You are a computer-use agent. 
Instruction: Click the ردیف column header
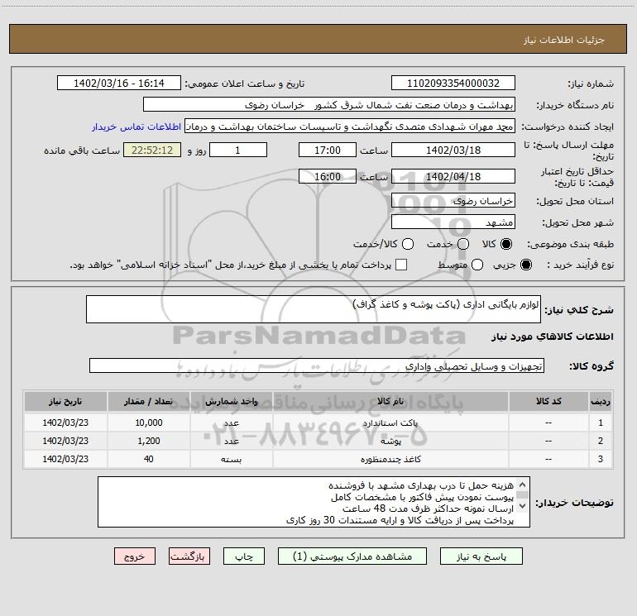601,402
